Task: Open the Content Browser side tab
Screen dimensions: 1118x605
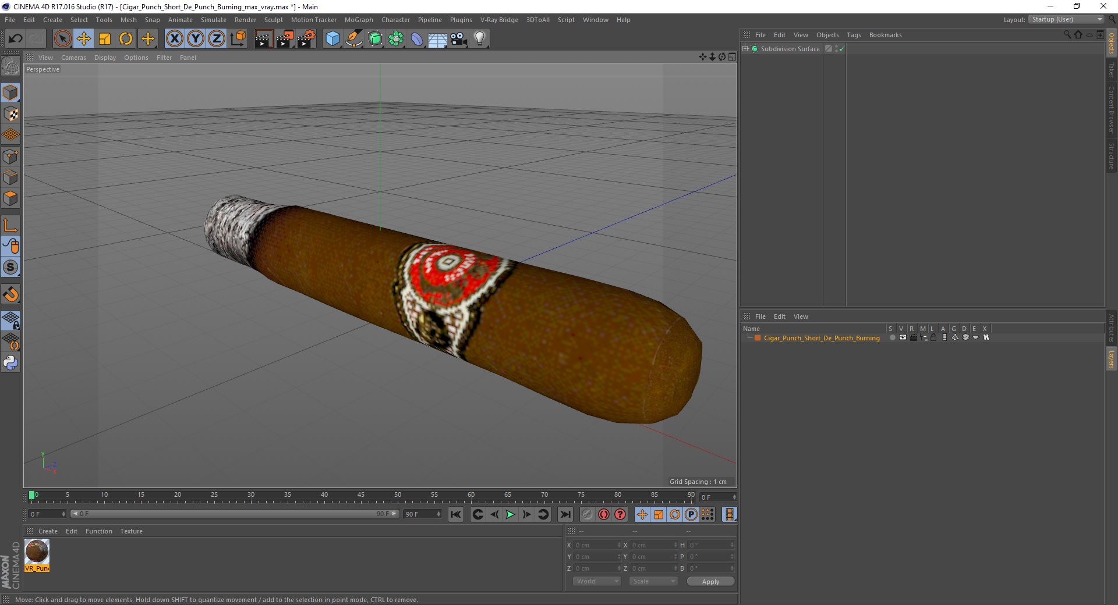Action: click(1111, 109)
